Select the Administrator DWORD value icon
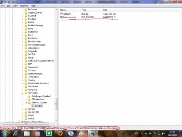The height and width of the screenshot is (137, 182). [x=61, y=17]
